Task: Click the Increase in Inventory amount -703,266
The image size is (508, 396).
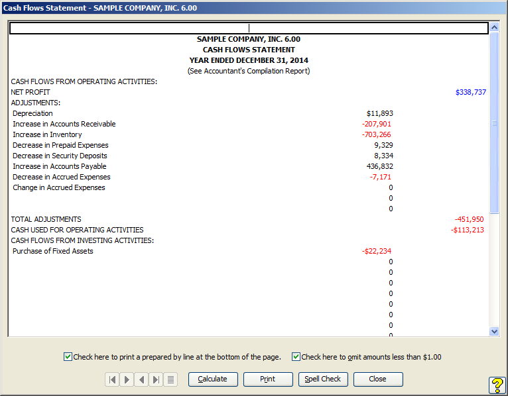Action: tap(377, 134)
